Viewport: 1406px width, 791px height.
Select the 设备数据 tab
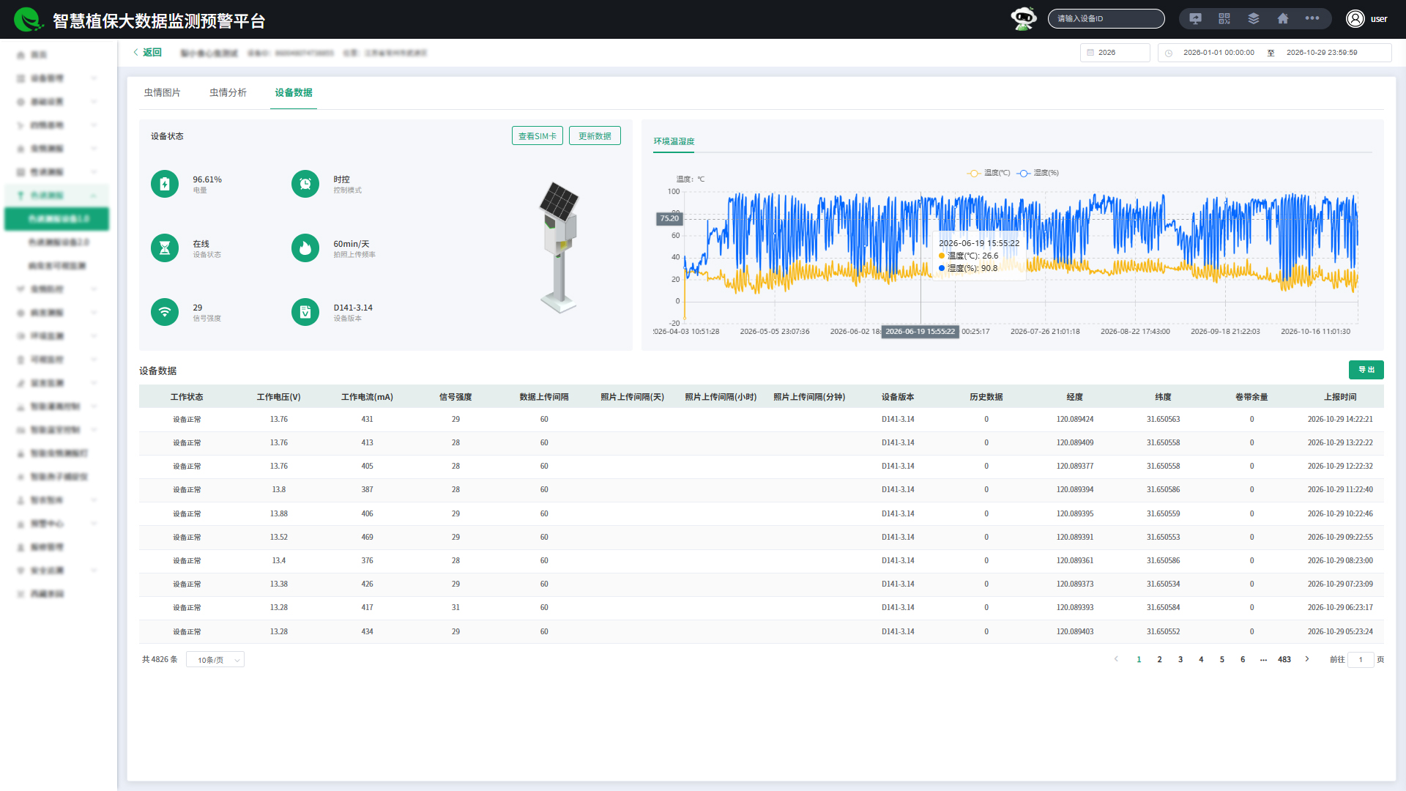coord(294,92)
